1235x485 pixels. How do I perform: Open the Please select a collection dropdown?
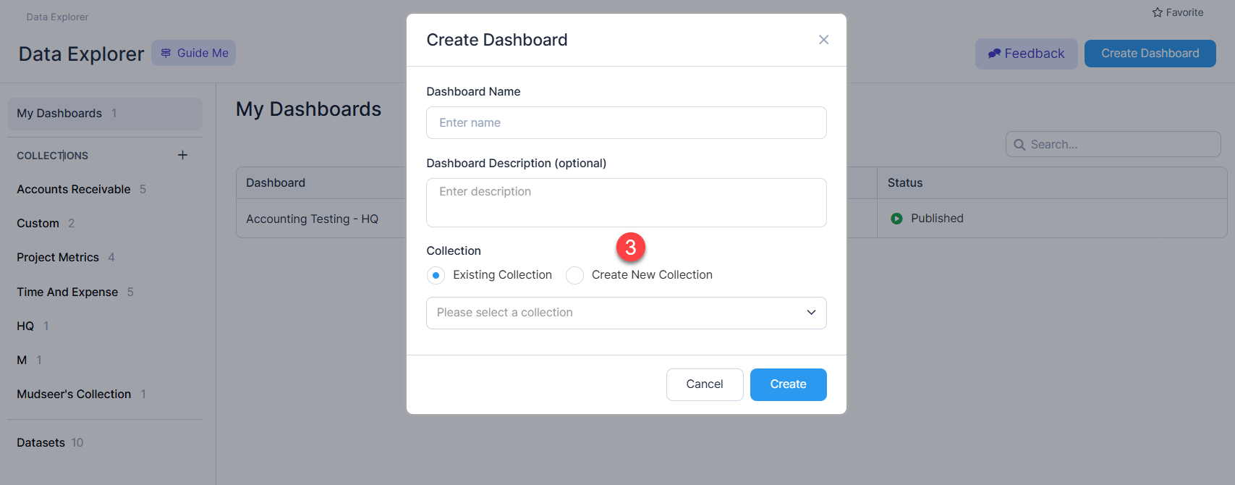click(x=627, y=313)
